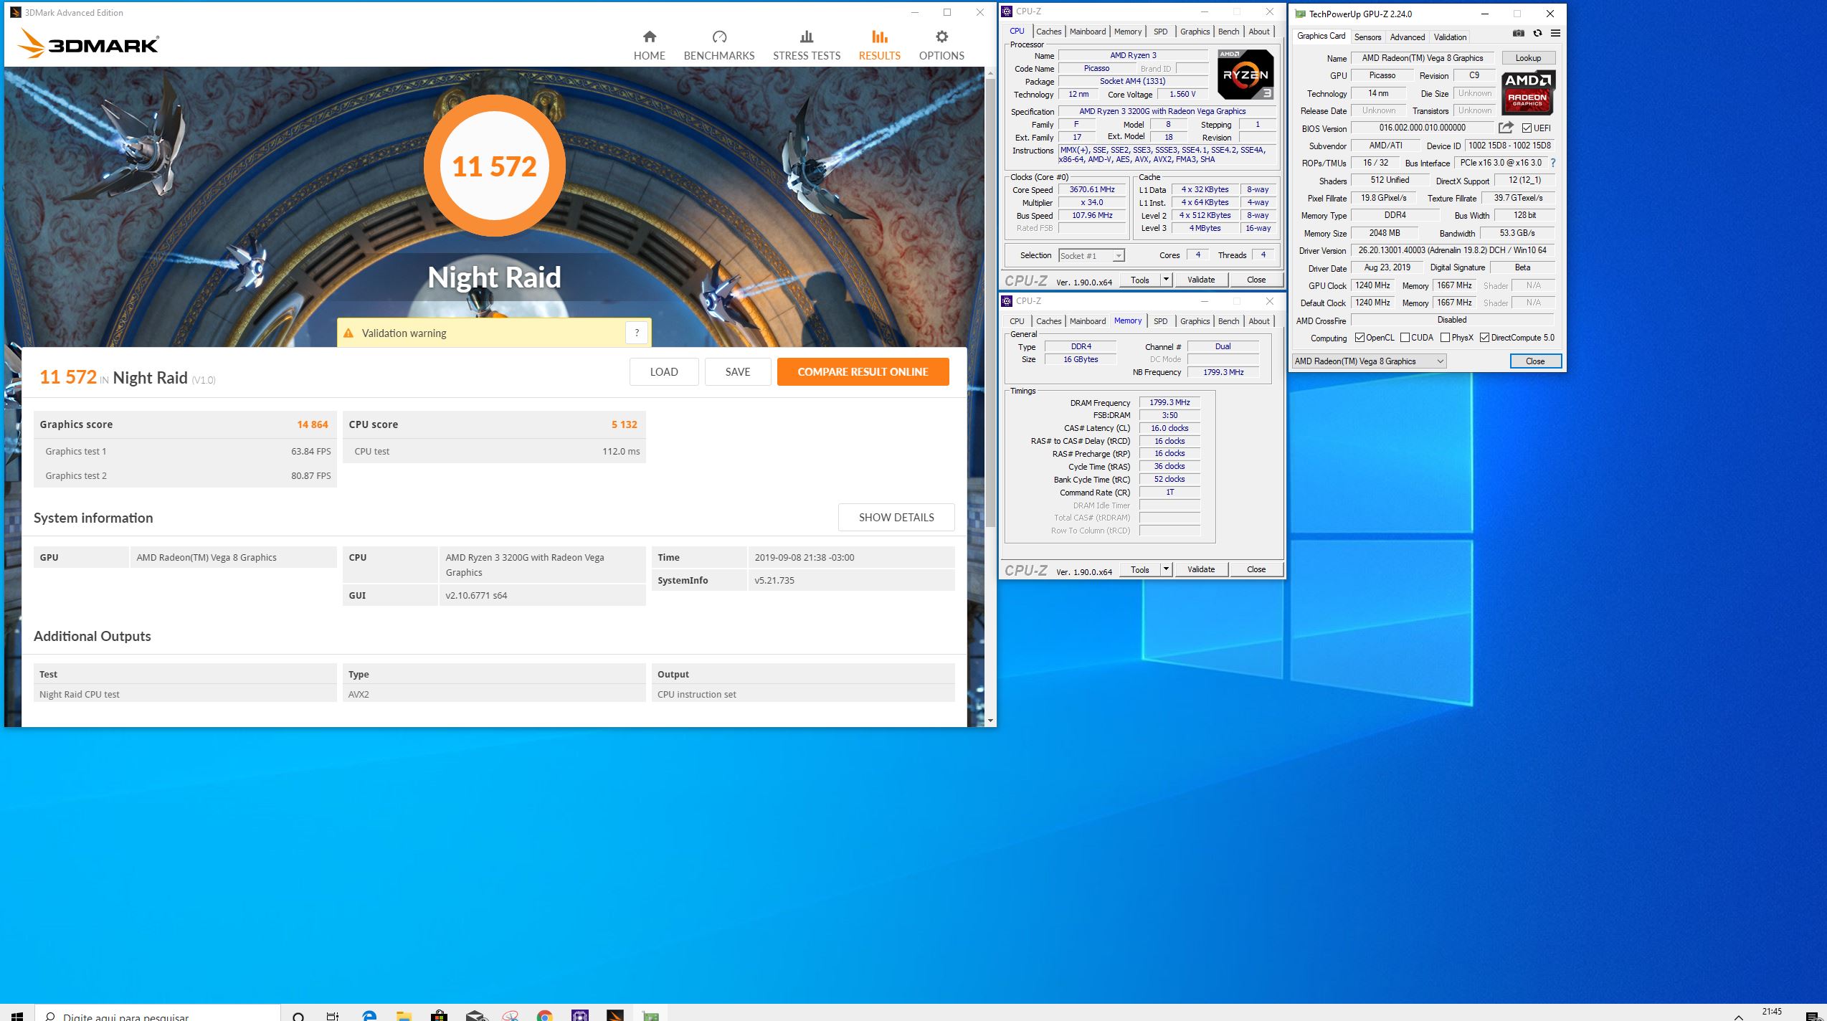Click the AMD Radeon Graphics logo in GPU-Z
The image size is (1827, 1021).
coord(1527,93)
